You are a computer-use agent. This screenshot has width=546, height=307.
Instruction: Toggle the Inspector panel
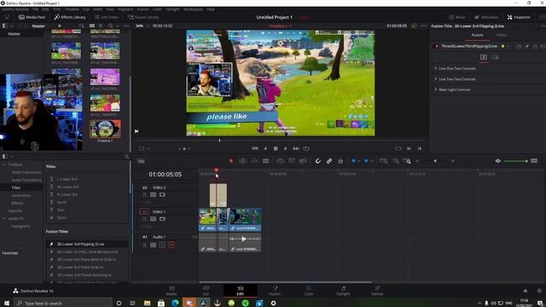coord(519,17)
